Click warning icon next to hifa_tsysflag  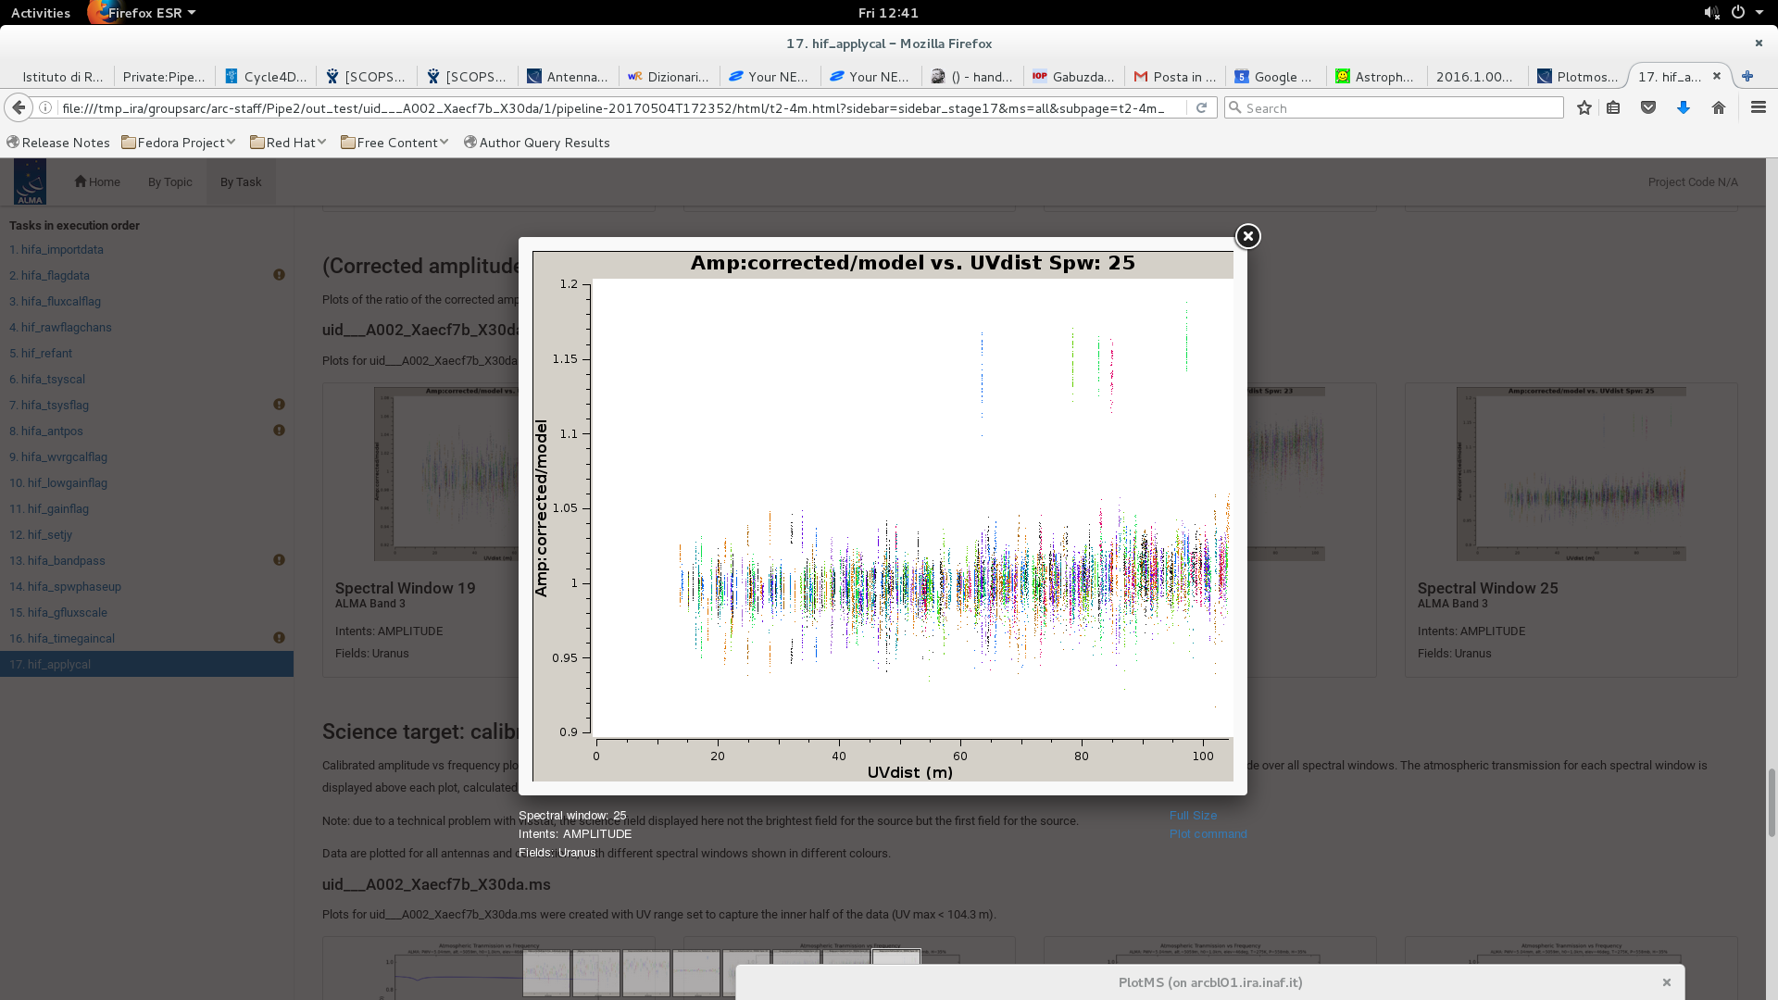(279, 405)
